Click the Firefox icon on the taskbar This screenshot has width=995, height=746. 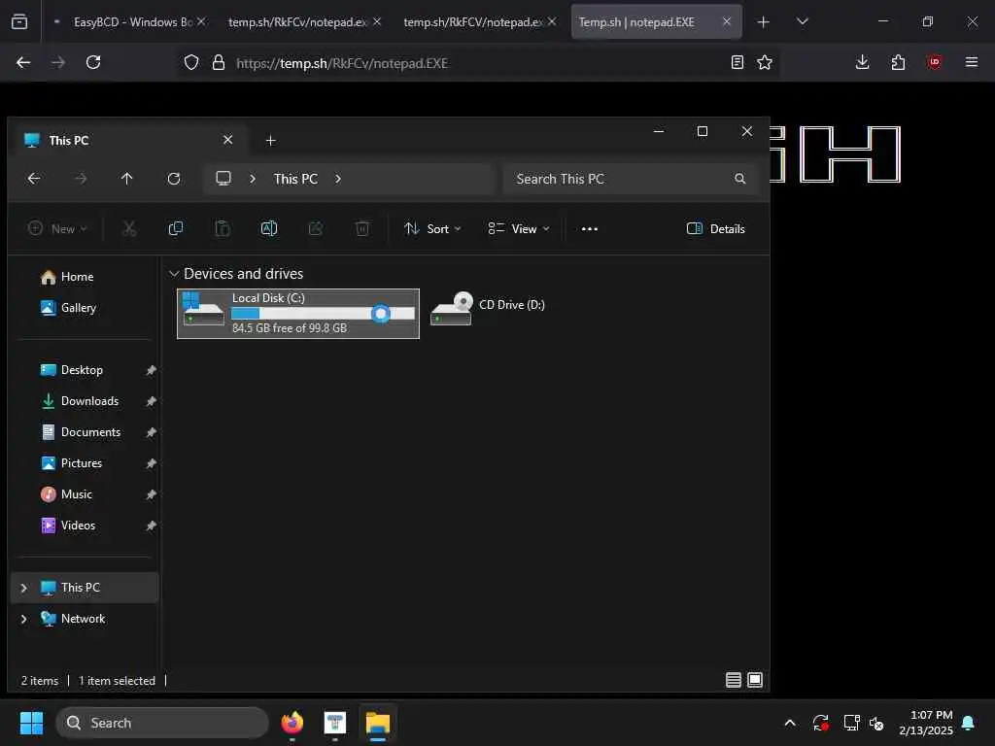tap(292, 723)
